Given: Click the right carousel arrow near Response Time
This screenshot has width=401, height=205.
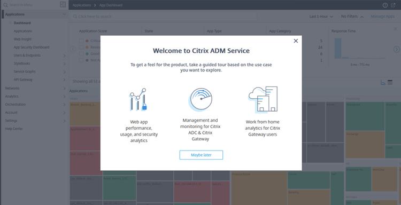Looking at the screenshot, I should coord(396,49).
